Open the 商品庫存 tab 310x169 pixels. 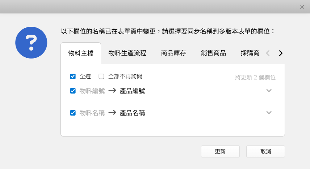pyautogui.click(x=173, y=53)
